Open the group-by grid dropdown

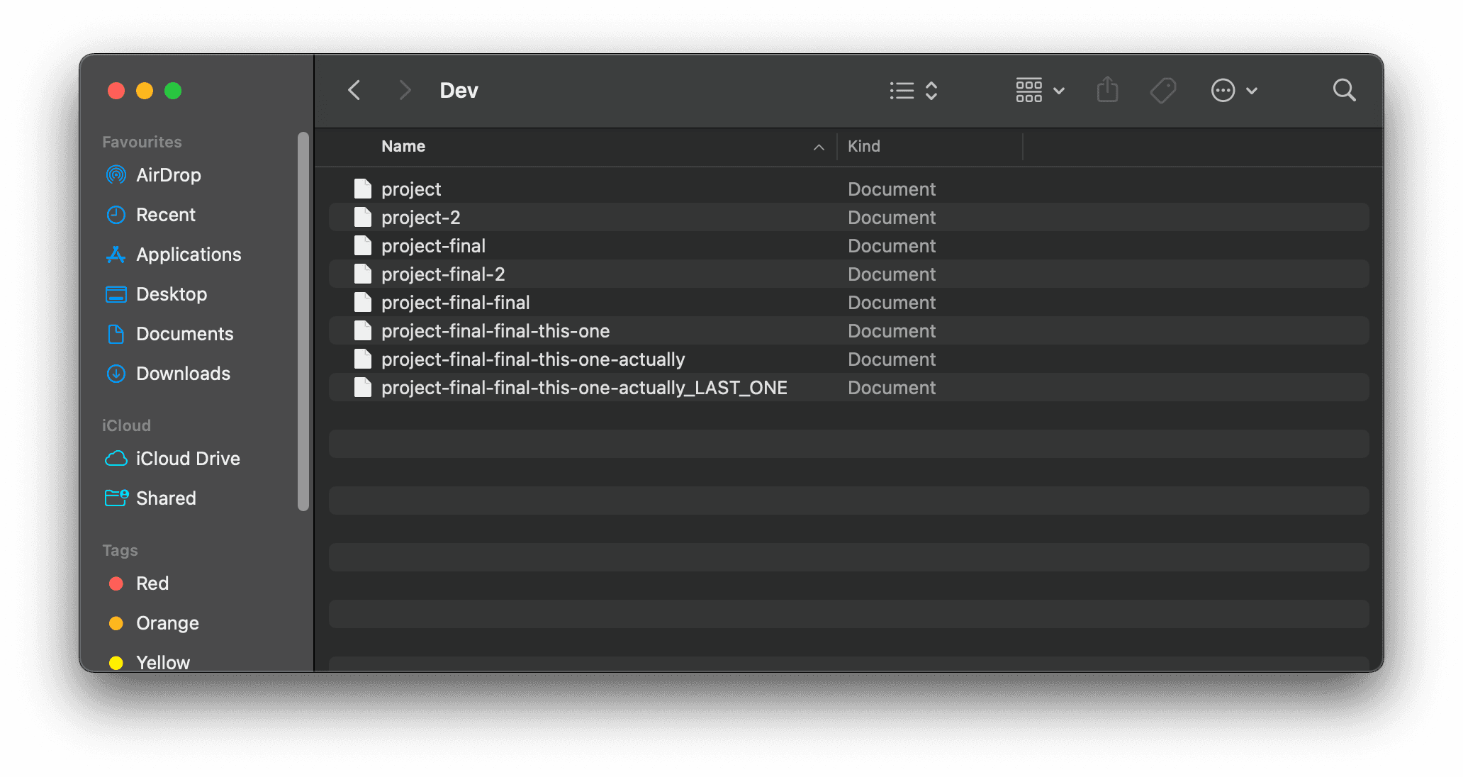(x=1040, y=91)
